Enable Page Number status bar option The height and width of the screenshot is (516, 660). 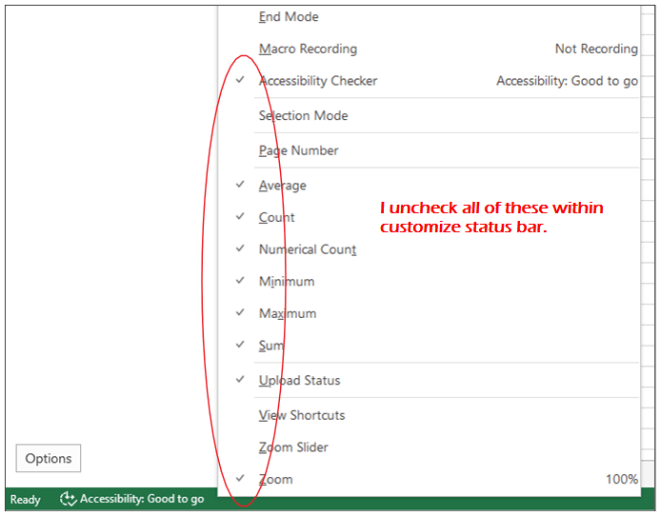(430, 150)
